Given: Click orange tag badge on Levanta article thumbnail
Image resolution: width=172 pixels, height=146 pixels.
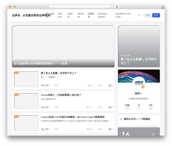Looking at the screenshot, I should (x=17, y=116).
